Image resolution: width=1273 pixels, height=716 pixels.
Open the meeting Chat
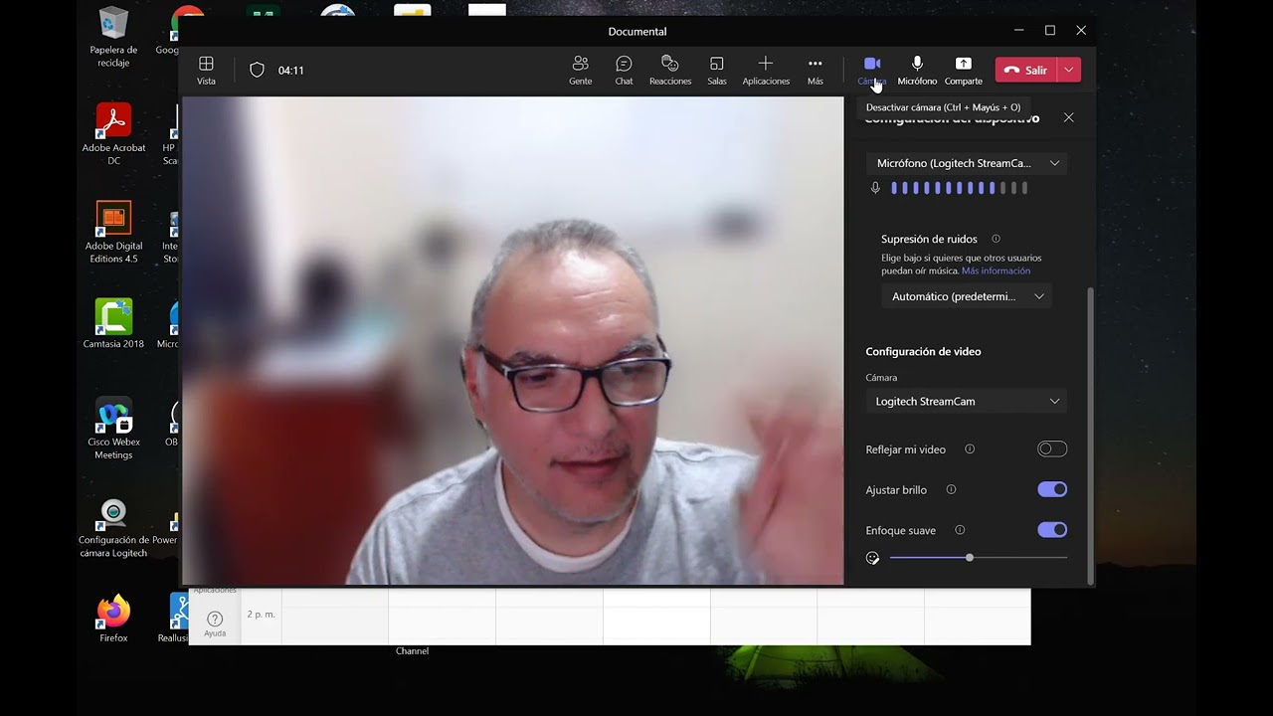point(624,70)
